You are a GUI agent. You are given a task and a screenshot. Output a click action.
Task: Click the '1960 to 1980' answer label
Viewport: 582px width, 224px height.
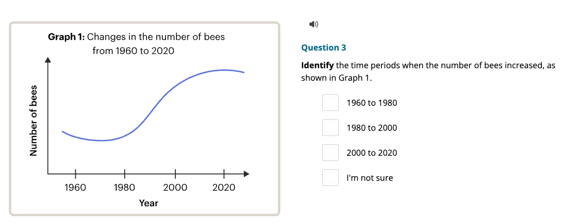[x=372, y=103]
